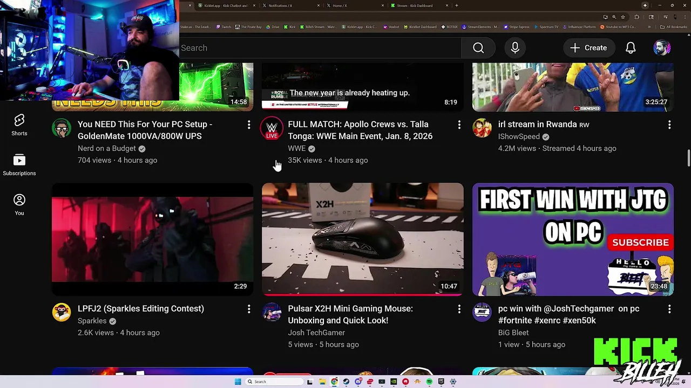691x388 pixels.
Task: Play the First Win With JTG thumbnail
Action: pos(573,239)
